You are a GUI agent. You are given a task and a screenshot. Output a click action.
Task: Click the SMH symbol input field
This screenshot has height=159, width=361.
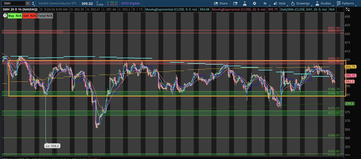[x=13, y=3]
